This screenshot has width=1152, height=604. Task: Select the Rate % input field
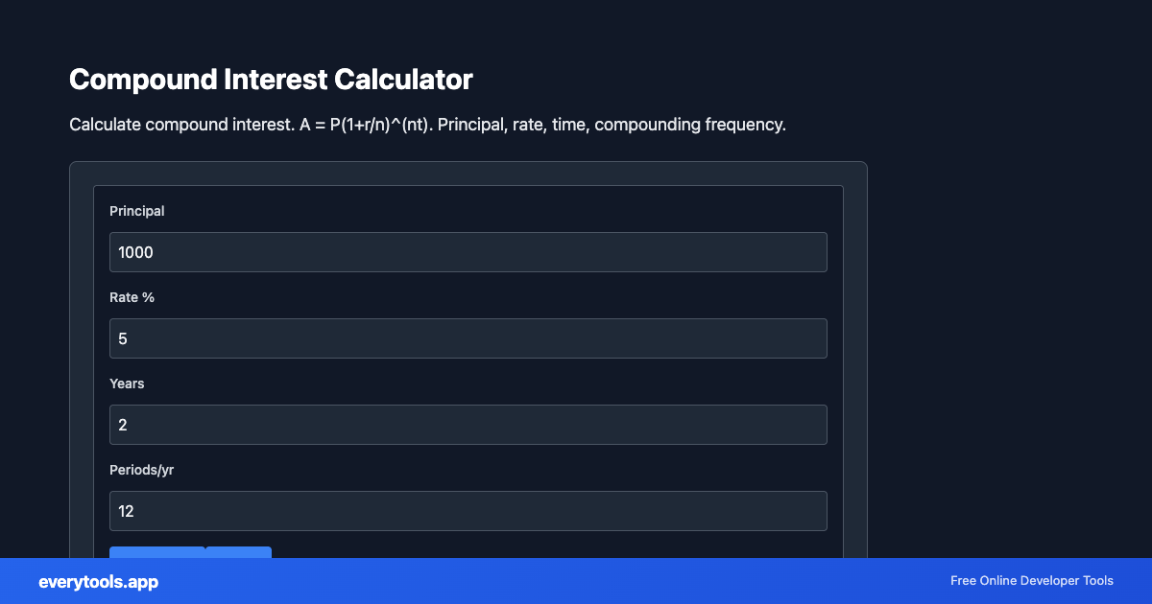pos(468,337)
